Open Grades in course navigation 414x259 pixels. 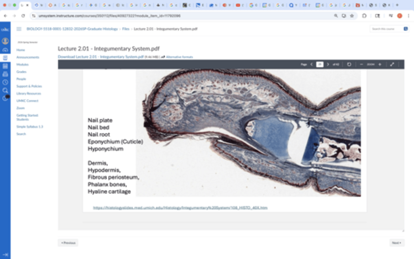[21, 72]
